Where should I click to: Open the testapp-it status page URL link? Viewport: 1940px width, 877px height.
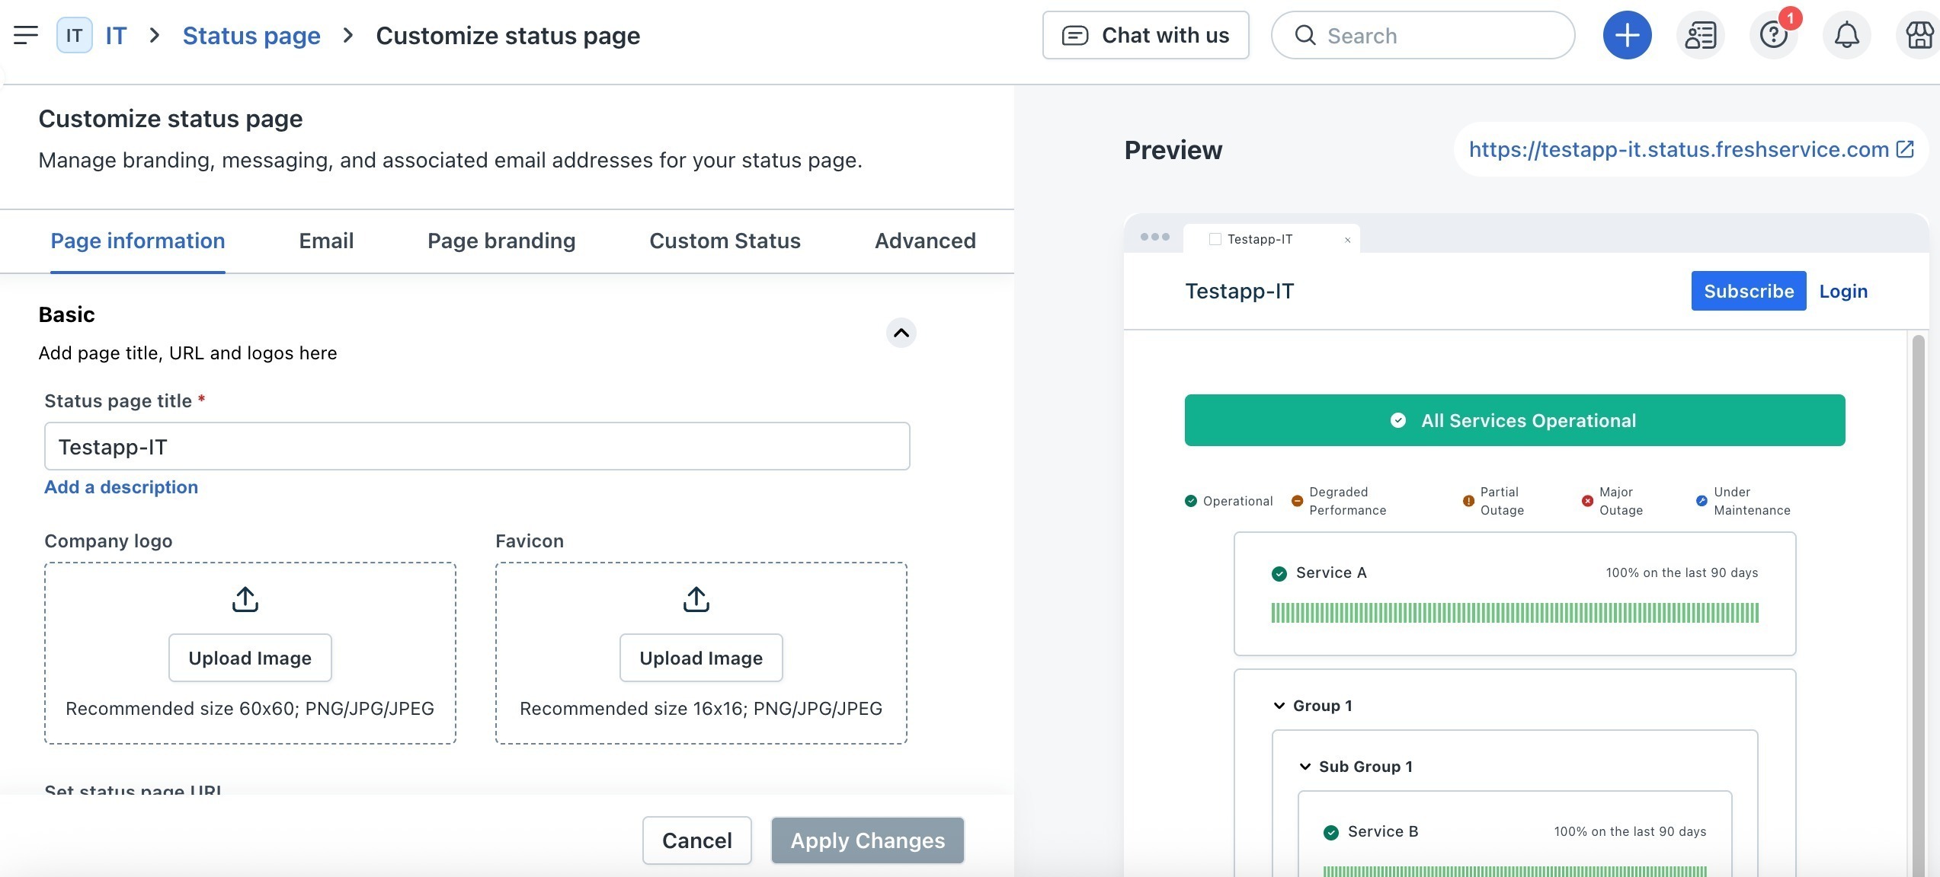point(1679,149)
